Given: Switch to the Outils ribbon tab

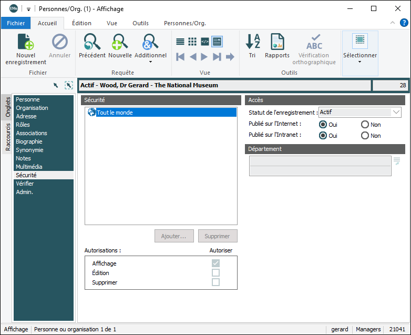Looking at the screenshot, I should 140,23.
